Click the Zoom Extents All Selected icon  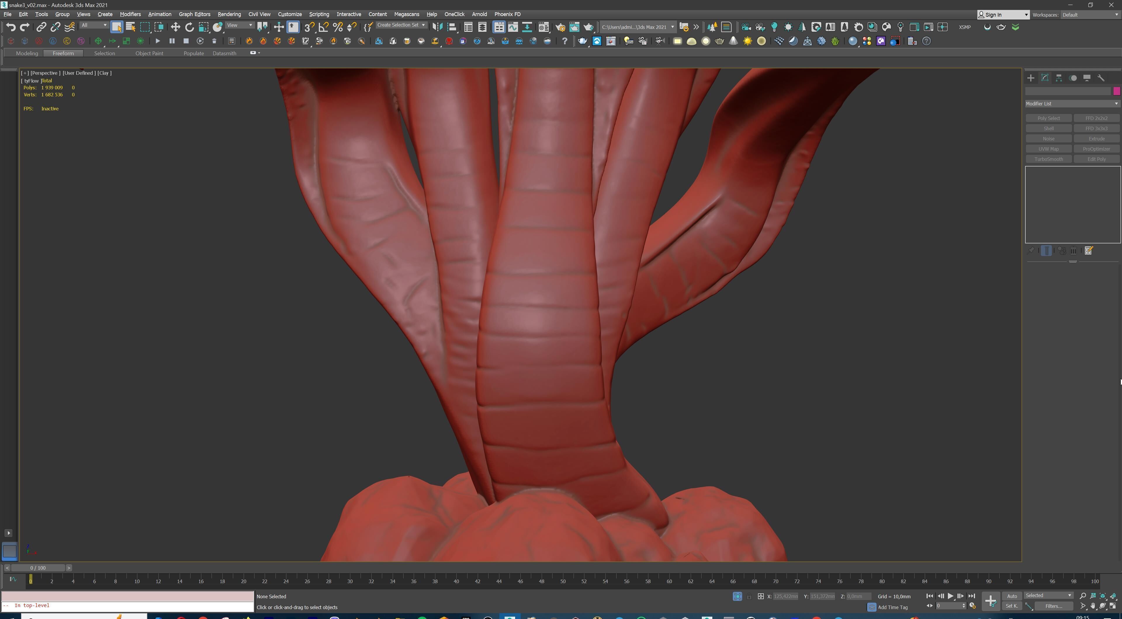(x=1113, y=595)
